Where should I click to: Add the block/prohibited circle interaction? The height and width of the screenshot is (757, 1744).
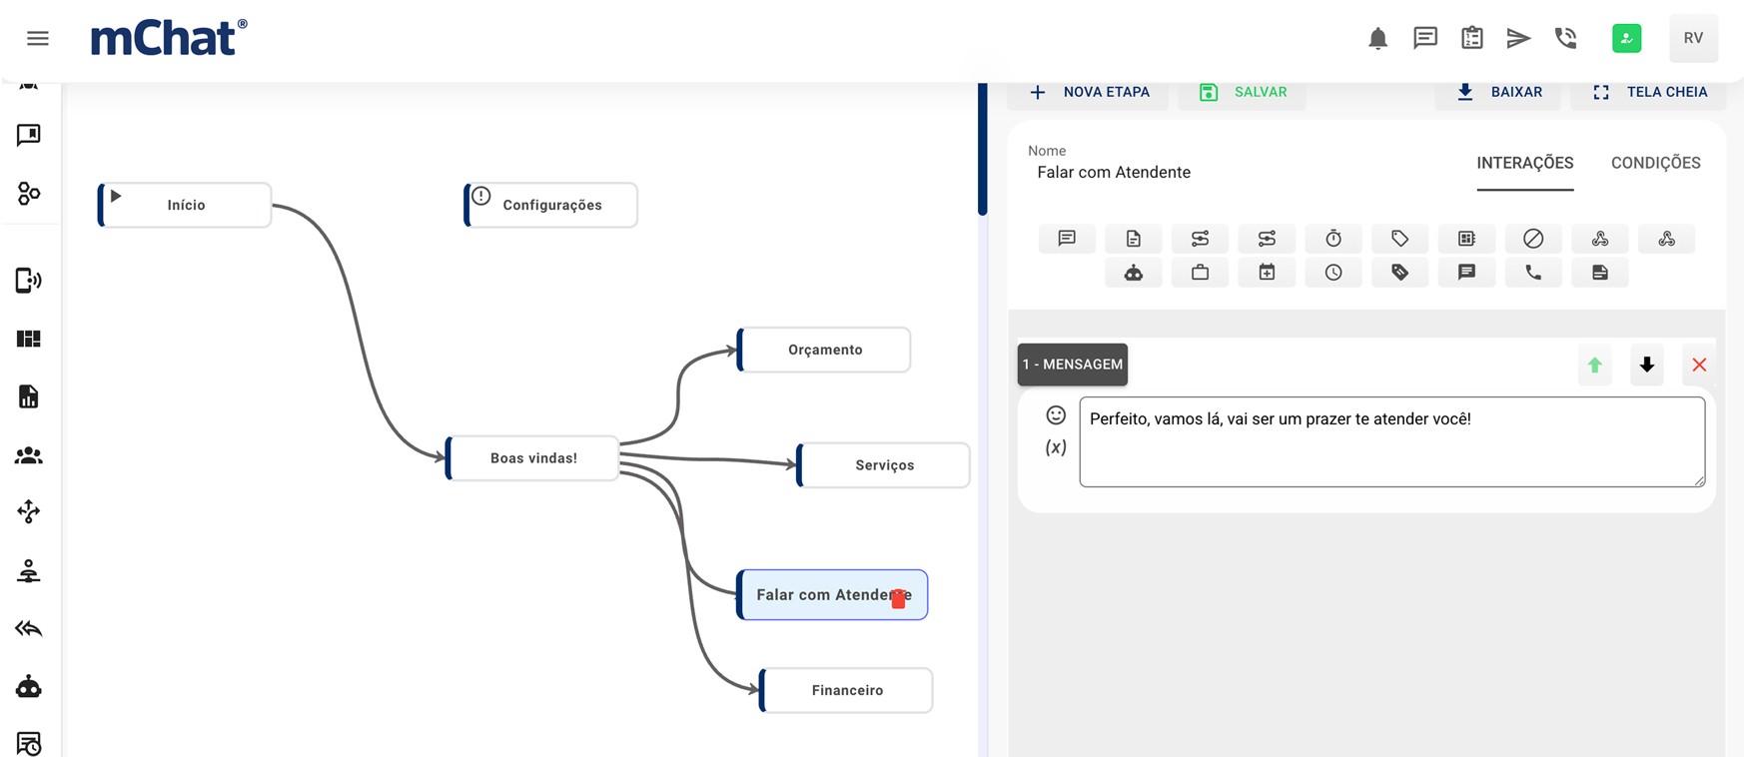coord(1533,239)
